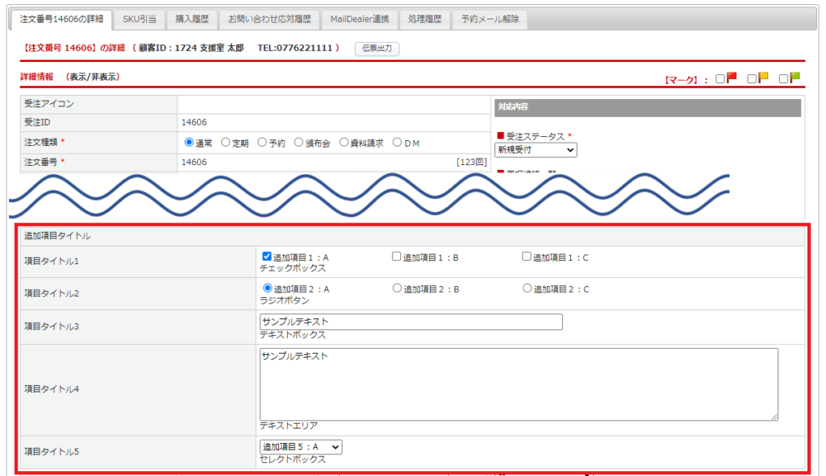The image size is (826, 476).
Task: Check the 追加項目1：B checkbox
Action: click(x=396, y=257)
